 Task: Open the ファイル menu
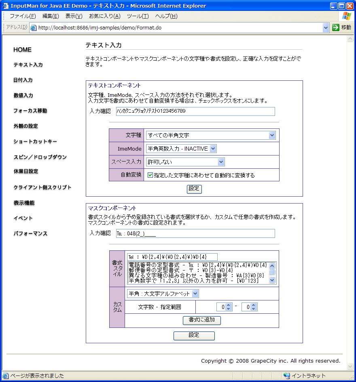tap(23, 16)
